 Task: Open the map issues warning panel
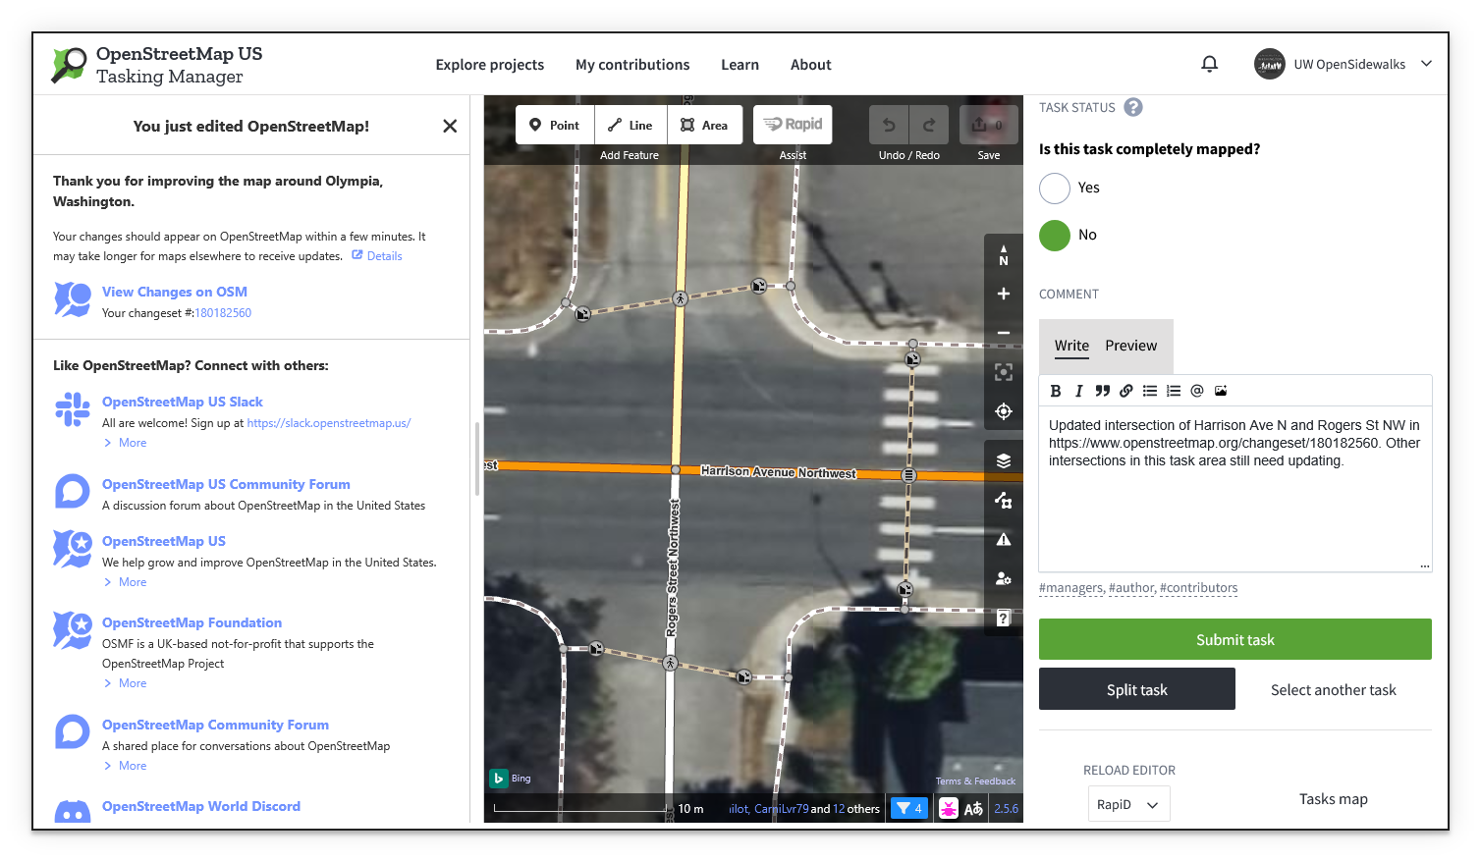tap(1003, 539)
